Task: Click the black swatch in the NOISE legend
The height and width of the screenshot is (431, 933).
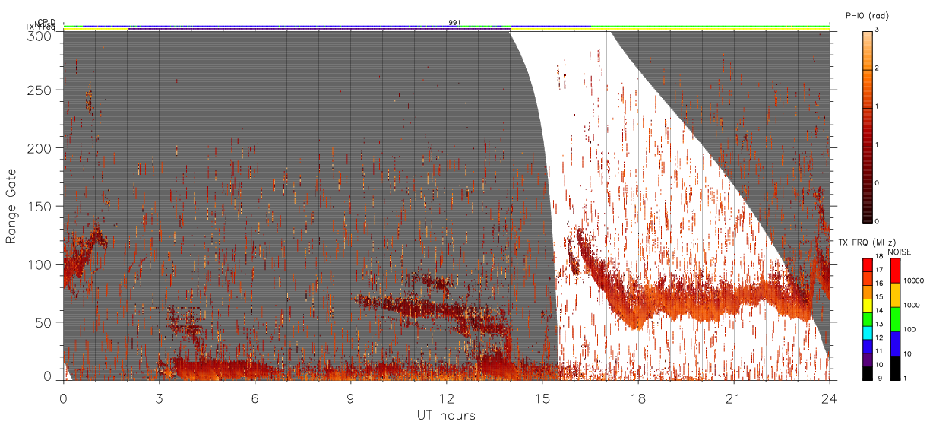Action: click(896, 366)
